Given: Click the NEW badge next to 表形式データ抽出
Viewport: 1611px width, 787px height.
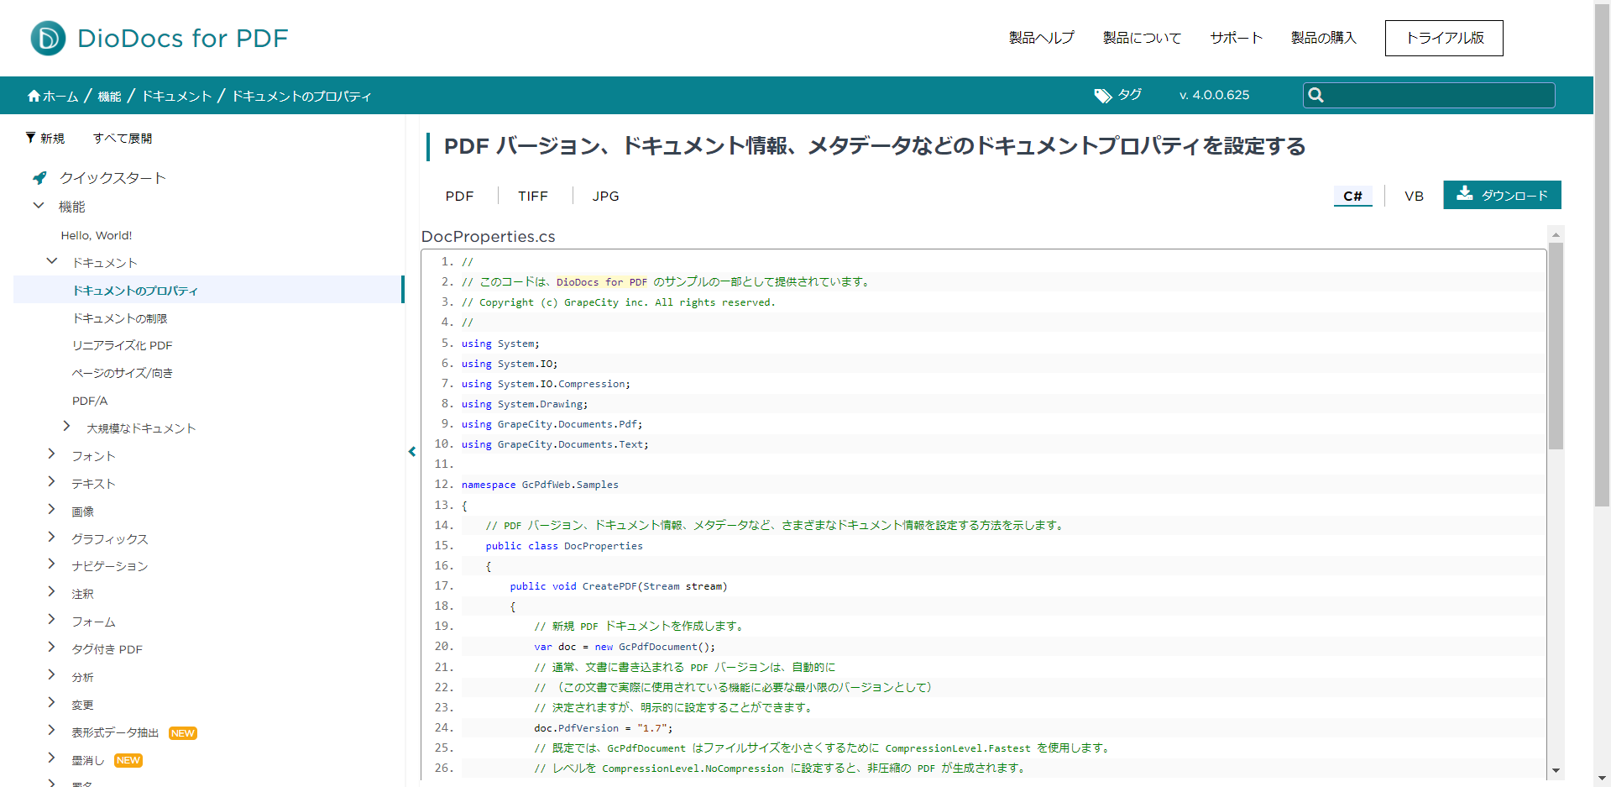Looking at the screenshot, I should 183,733.
